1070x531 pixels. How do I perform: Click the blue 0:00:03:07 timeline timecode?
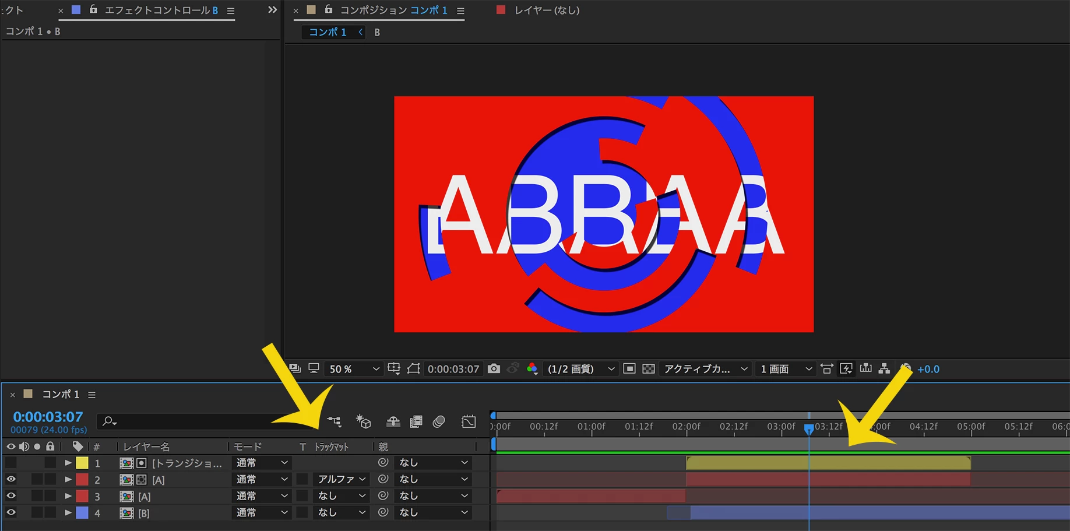48,417
